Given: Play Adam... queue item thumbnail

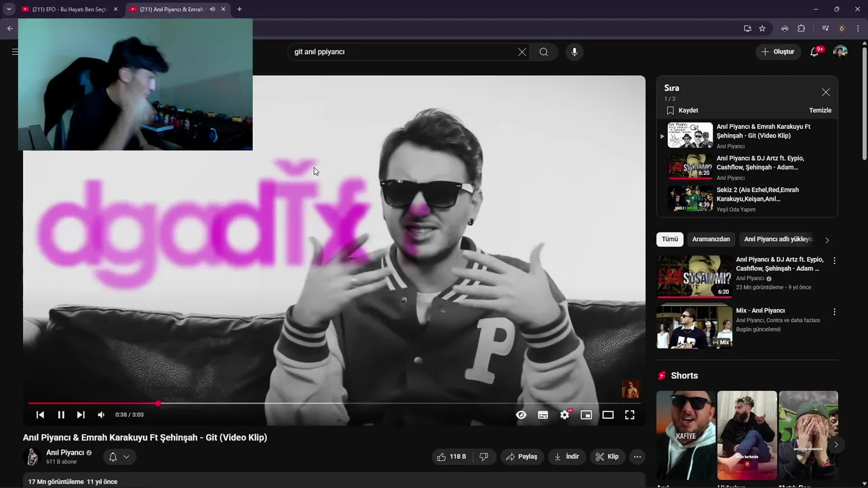Looking at the screenshot, I should coord(690,167).
